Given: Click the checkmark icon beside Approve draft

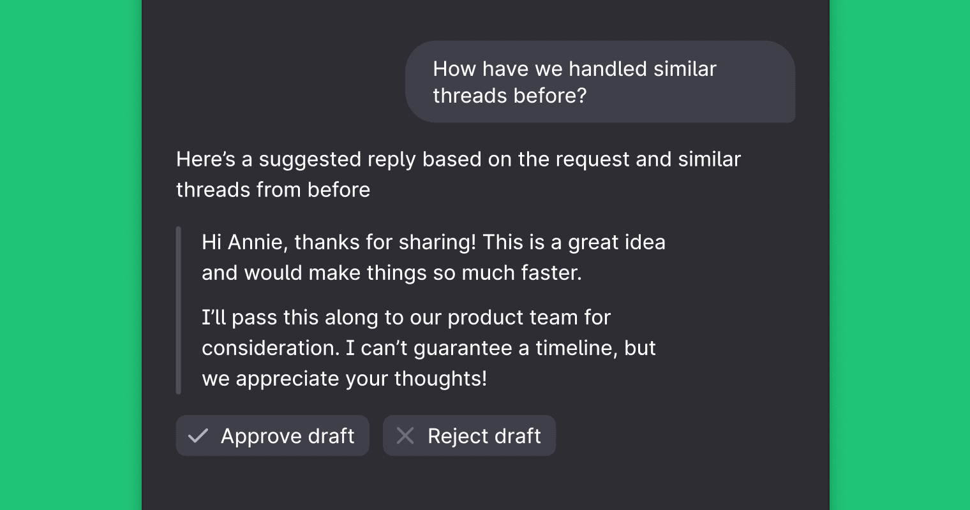Looking at the screenshot, I should [198, 436].
